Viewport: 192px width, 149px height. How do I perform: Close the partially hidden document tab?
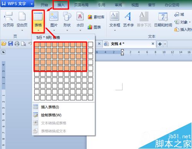[x=99, y=44]
